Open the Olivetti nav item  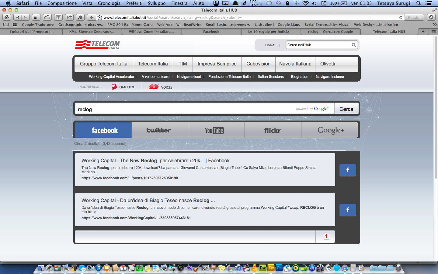click(x=328, y=64)
